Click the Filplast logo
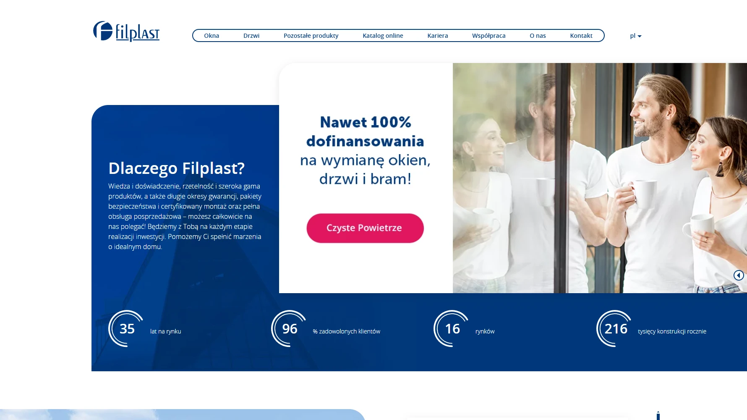The image size is (747, 420). (126, 31)
